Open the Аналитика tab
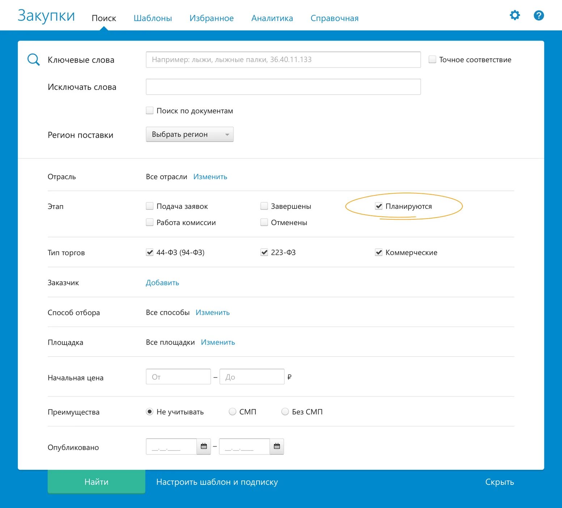562x508 pixels. point(272,18)
